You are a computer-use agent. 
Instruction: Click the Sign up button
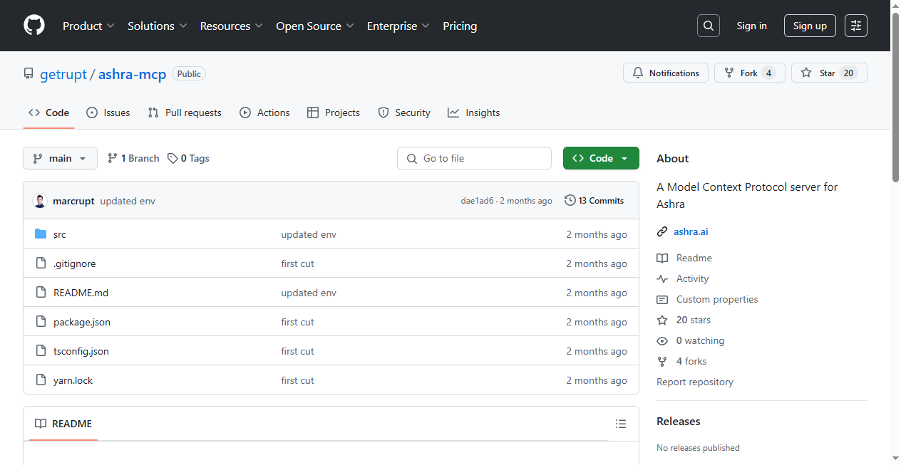point(810,26)
